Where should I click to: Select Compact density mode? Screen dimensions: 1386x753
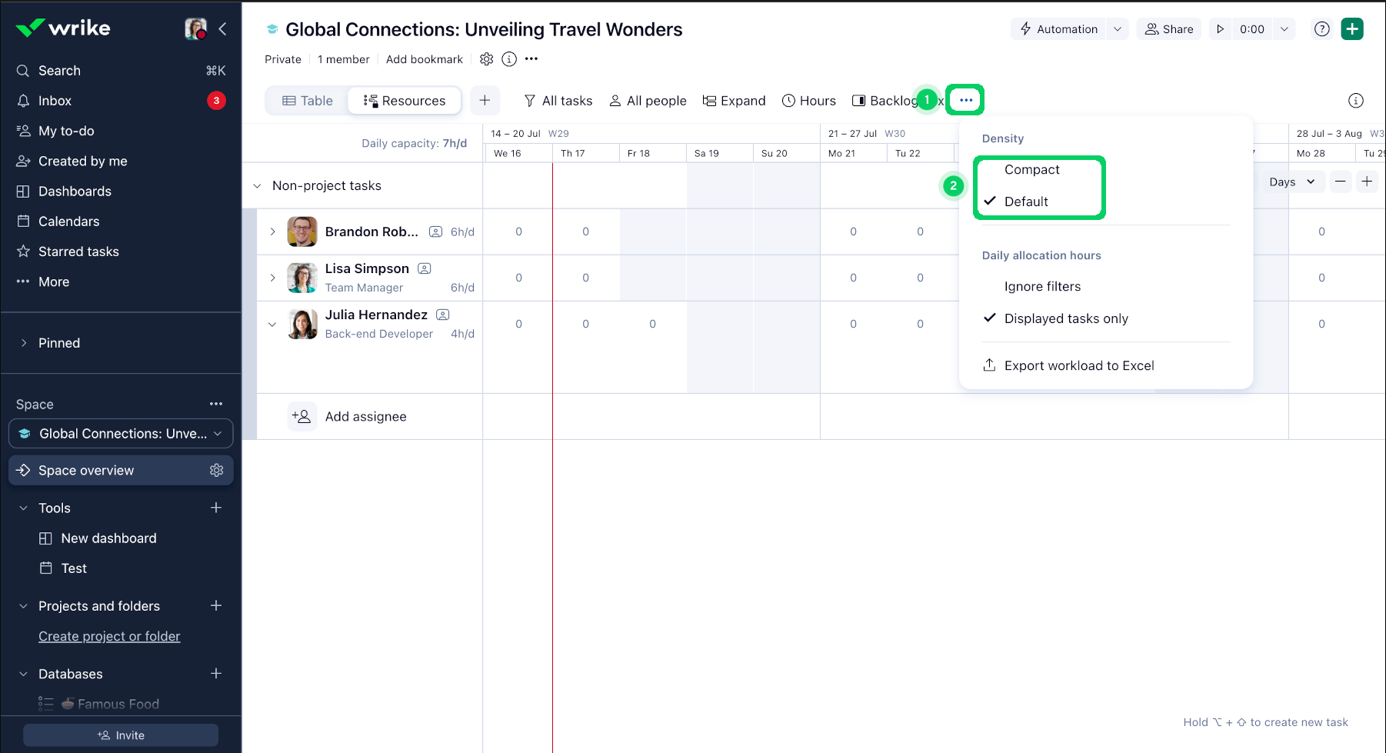click(1031, 169)
